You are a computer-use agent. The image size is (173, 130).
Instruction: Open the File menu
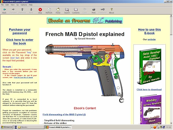(x=2, y=5)
